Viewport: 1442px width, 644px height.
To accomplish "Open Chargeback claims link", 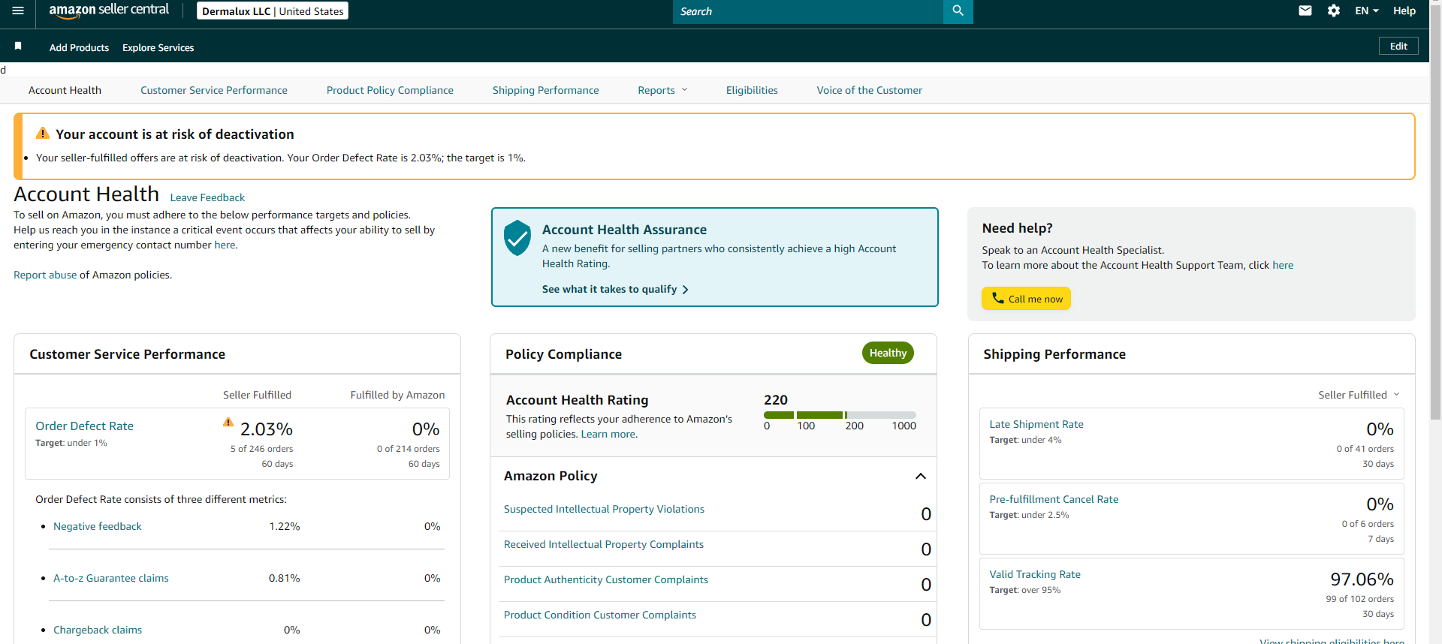I will tap(98, 630).
